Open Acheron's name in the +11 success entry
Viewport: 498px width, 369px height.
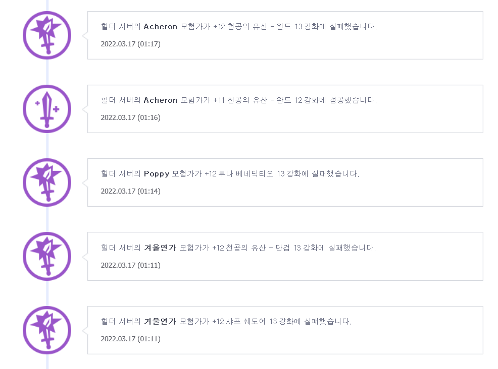click(x=161, y=100)
